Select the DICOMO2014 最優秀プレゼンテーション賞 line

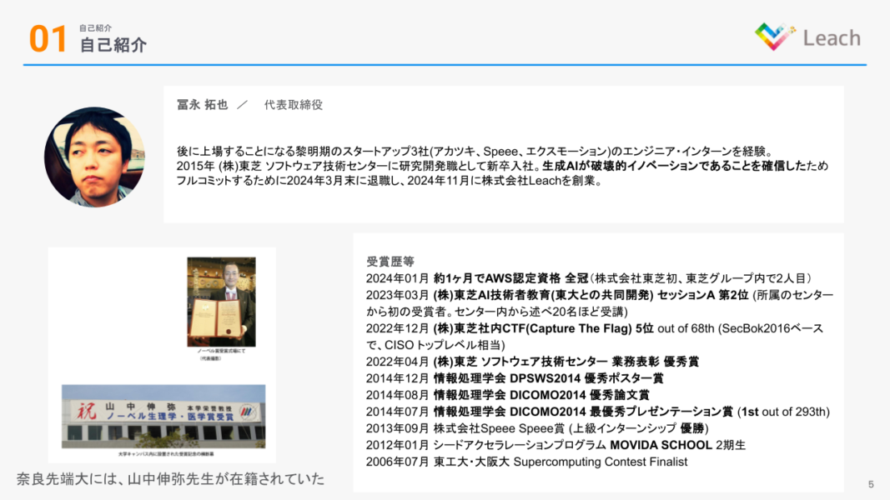pos(597,412)
